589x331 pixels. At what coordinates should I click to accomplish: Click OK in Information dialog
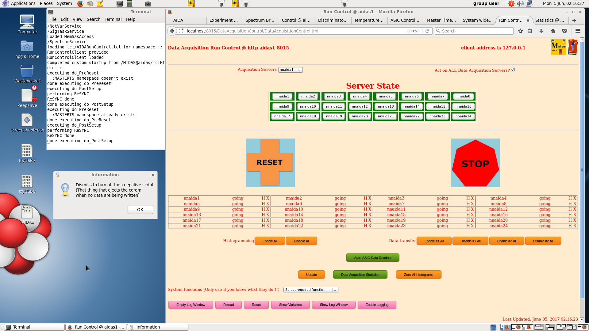pos(140,210)
